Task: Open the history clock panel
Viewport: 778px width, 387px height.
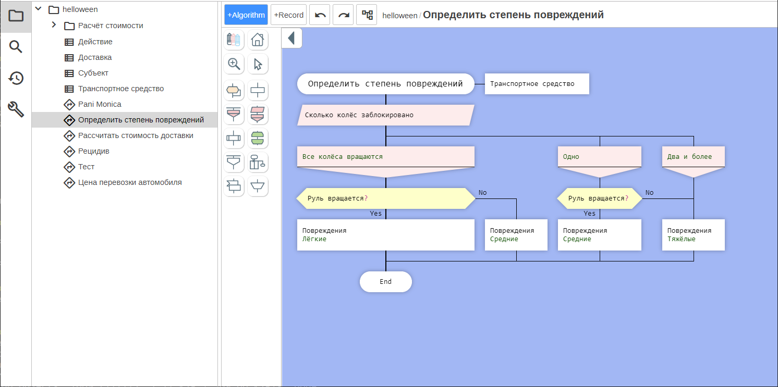Action: coord(16,78)
